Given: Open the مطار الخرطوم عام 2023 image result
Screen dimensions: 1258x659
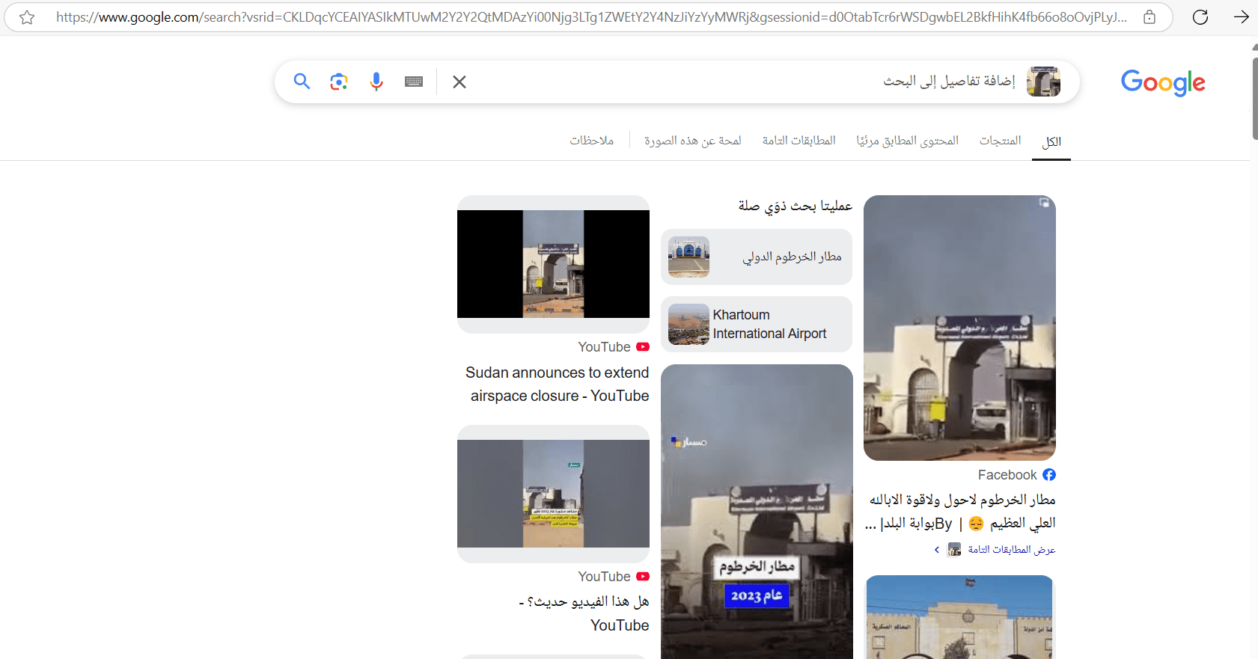Looking at the screenshot, I should point(757,512).
